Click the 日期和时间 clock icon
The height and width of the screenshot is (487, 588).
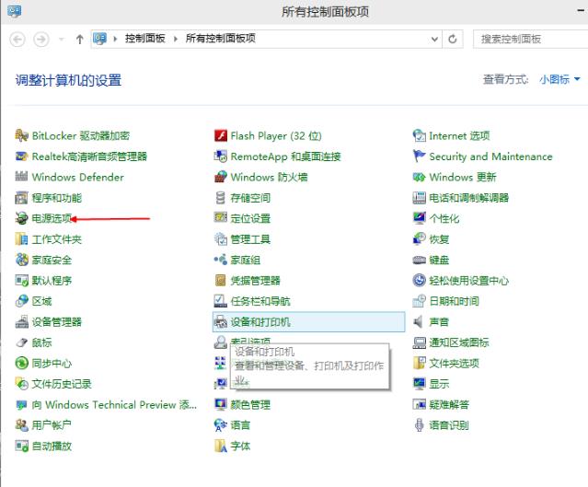tap(420, 301)
